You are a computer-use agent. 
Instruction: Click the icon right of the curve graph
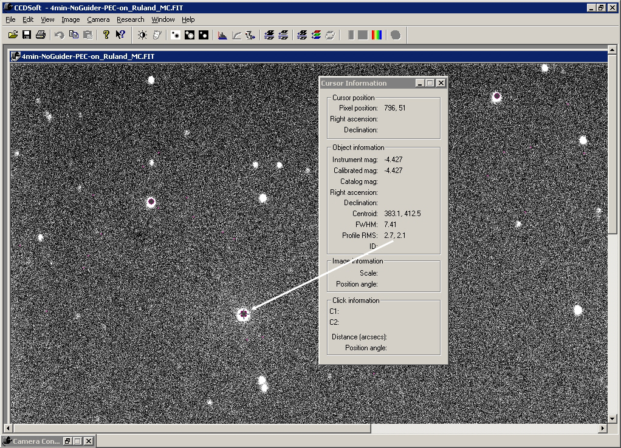(250, 35)
